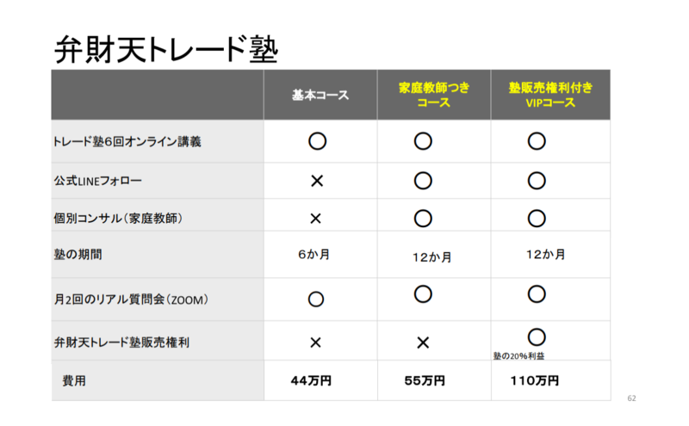
Task: Click the X for 基本コース 公式LINEフォロー
Action: [x=317, y=181]
